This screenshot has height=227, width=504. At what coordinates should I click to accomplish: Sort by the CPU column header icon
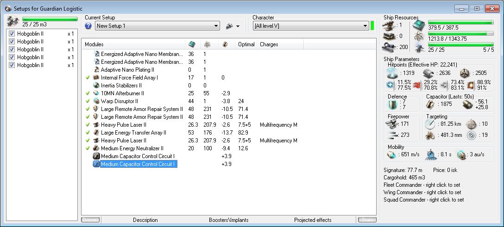(x=192, y=44)
